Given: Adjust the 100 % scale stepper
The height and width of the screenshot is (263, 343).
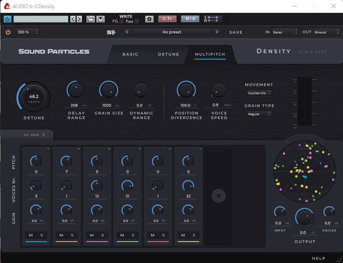Looking at the screenshot, I should (x=27, y=32).
